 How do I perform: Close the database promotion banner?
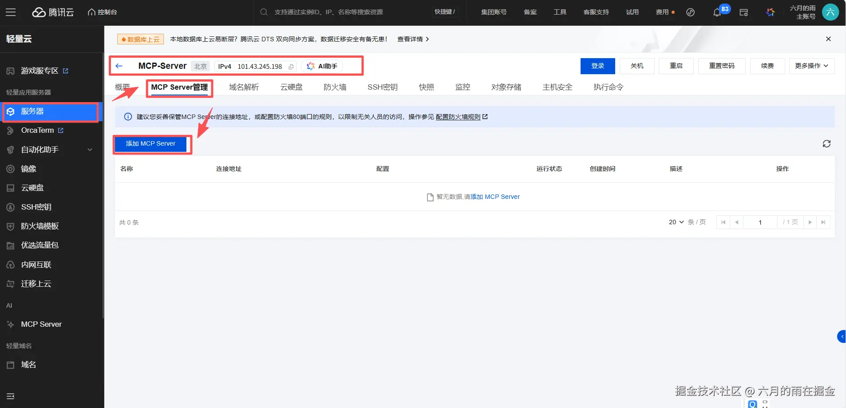coord(828,39)
